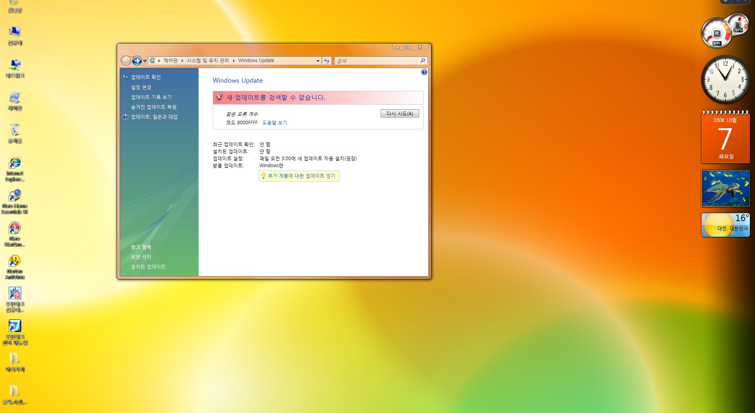Click Windows Update breadcrumb segment
The height and width of the screenshot is (413, 755).
[x=256, y=61]
